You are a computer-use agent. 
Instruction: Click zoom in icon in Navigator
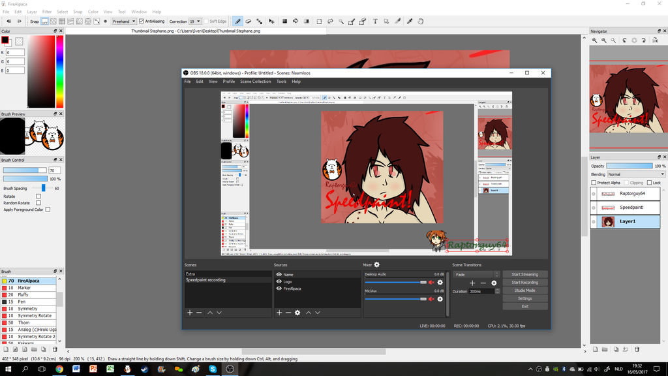click(x=595, y=40)
